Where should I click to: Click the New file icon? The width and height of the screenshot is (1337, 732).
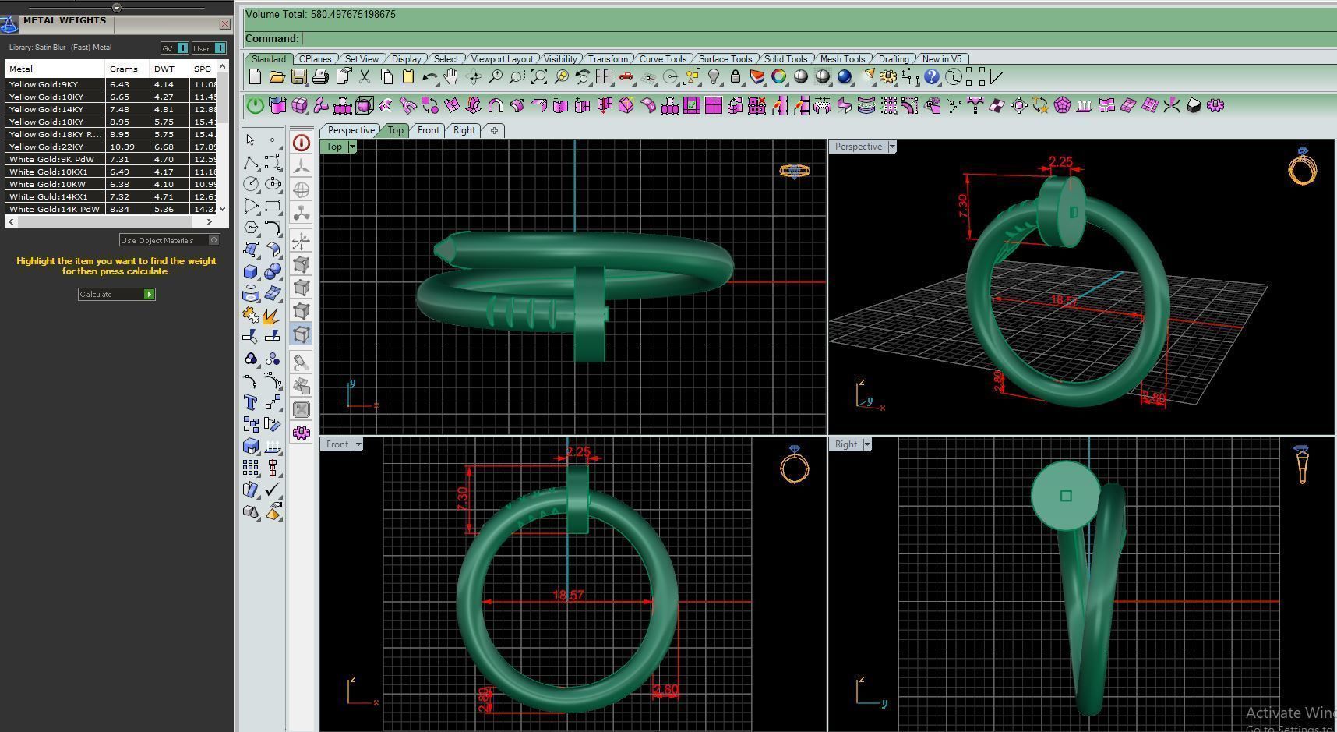(255, 76)
